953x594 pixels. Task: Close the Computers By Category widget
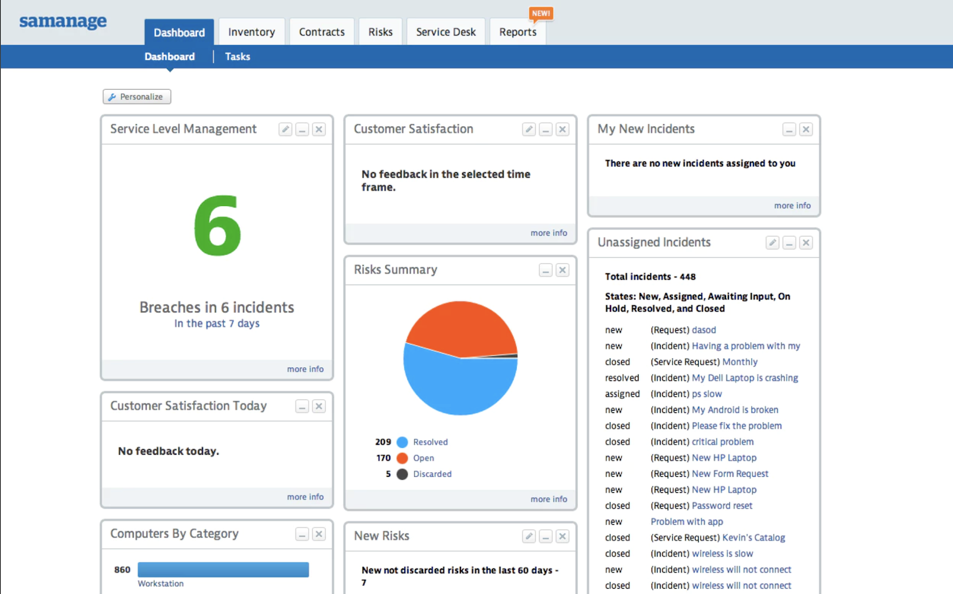[319, 534]
